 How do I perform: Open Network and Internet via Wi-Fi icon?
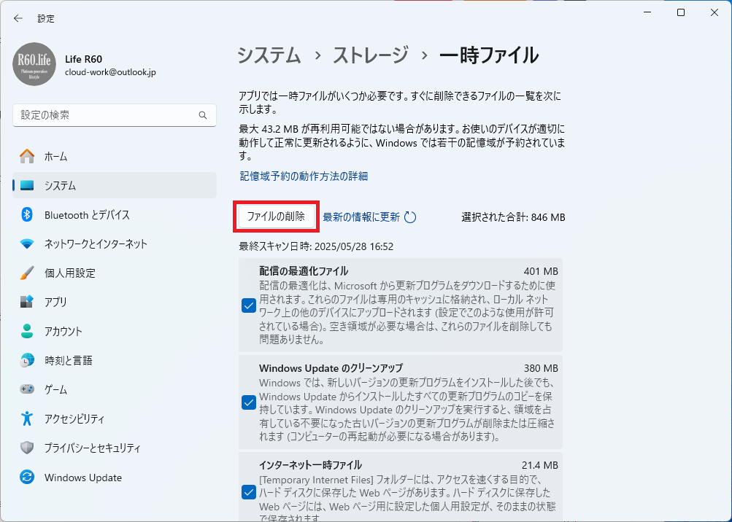(27, 244)
